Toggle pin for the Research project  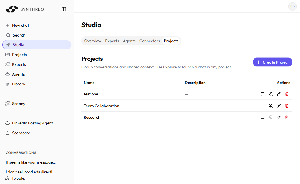[x=271, y=117]
